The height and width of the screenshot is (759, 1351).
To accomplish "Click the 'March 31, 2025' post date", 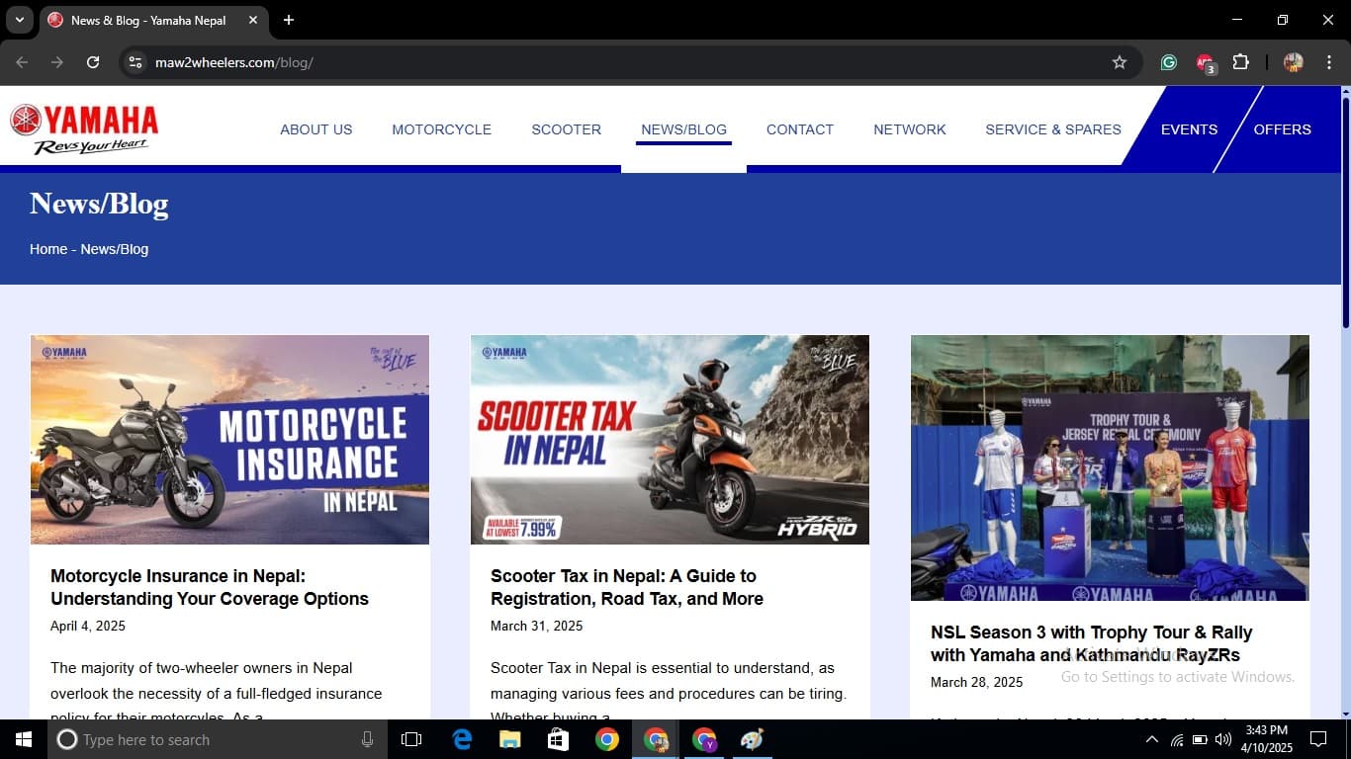I will click(x=537, y=626).
